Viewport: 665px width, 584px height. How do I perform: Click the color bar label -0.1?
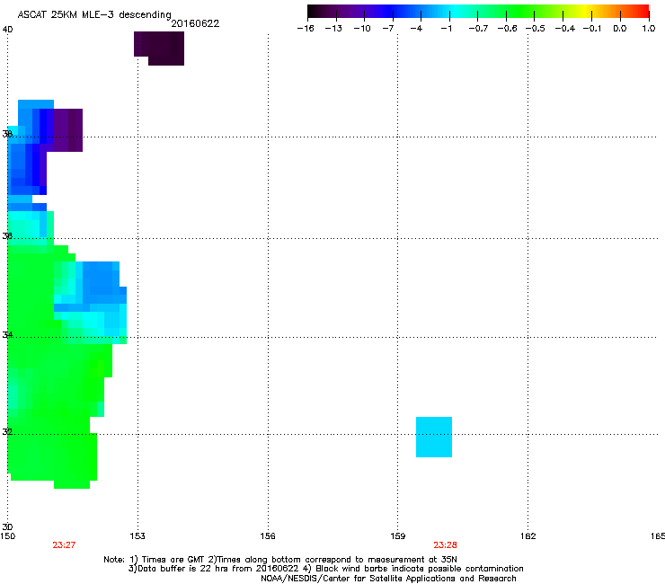[592, 29]
